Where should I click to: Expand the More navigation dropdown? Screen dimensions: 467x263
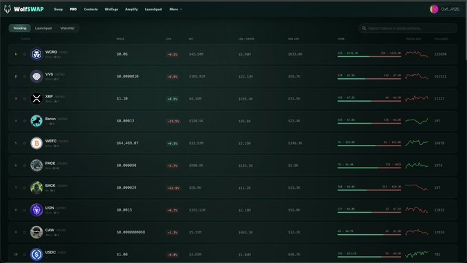click(x=175, y=9)
